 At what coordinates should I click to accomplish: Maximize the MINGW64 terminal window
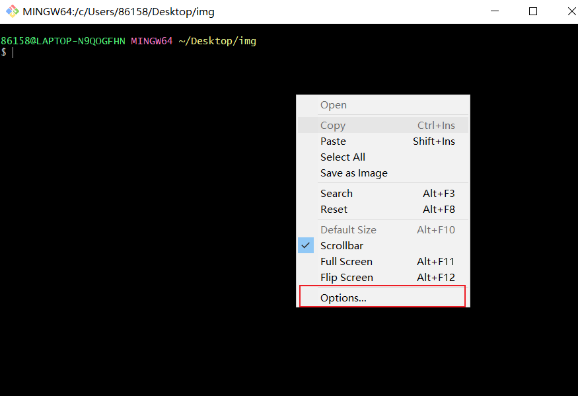[x=533, y=11]
